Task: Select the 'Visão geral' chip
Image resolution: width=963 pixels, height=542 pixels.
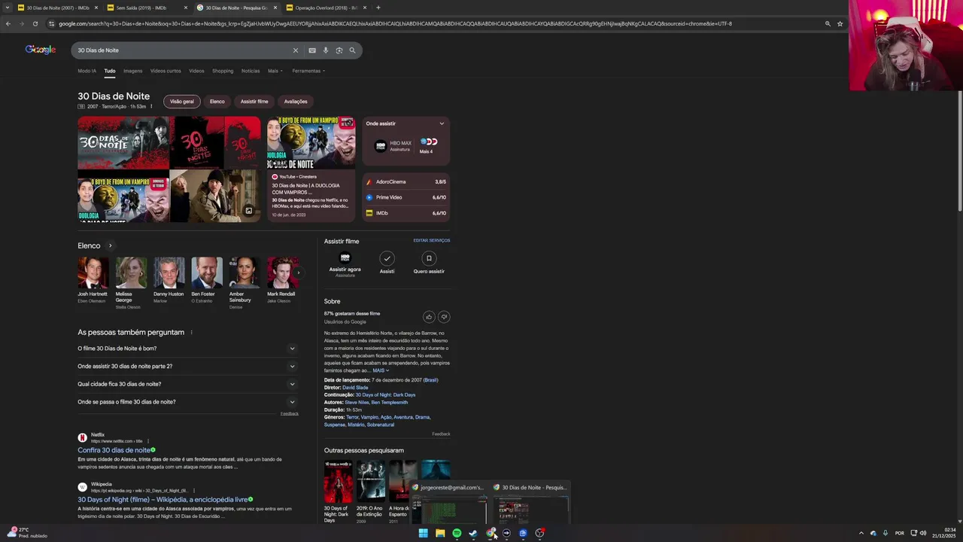Action: point(182,102)
